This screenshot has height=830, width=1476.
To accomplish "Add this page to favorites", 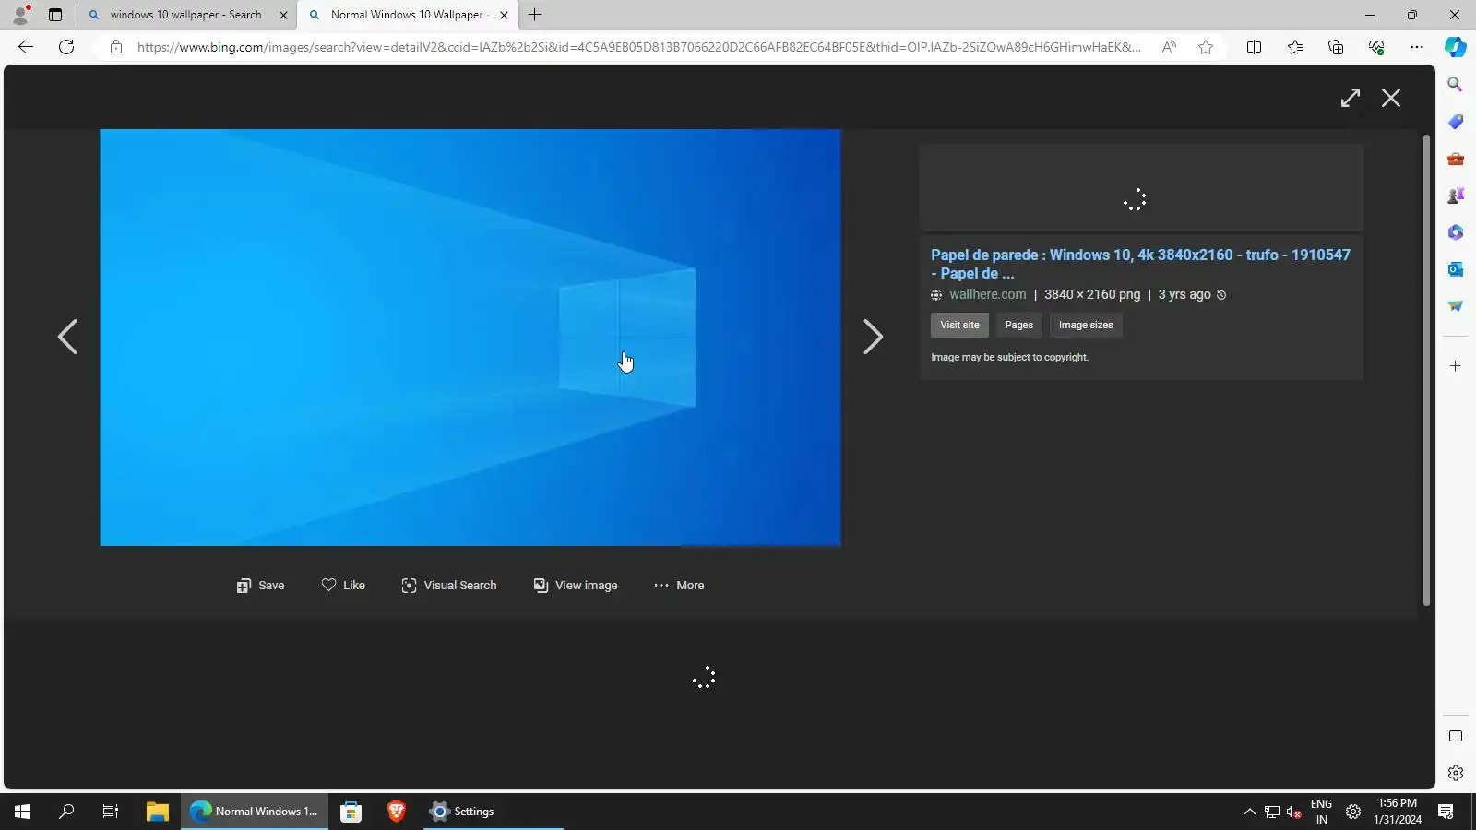I will pyautogui.click(x=1206, y=47).
